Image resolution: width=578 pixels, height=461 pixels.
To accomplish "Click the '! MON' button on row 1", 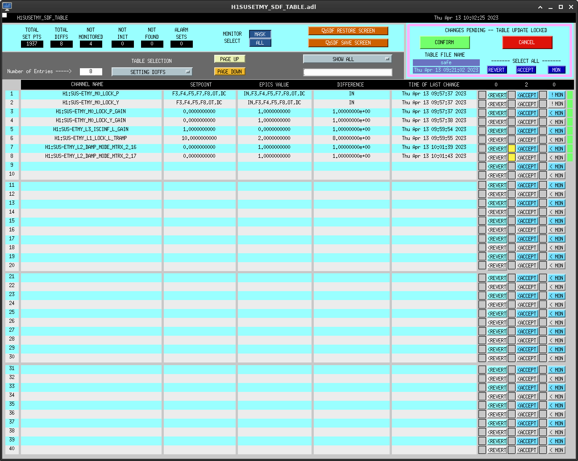I will 557,95.
